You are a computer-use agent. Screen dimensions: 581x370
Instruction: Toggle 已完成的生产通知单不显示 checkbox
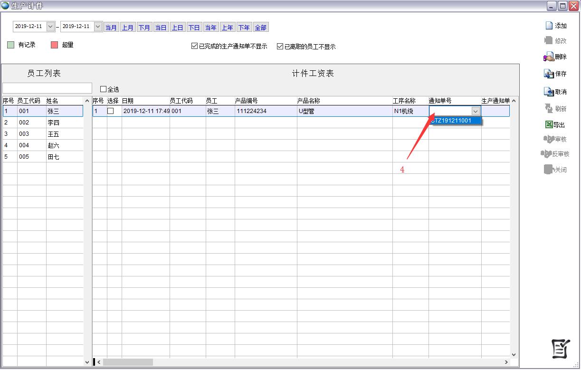click(194, 47)
